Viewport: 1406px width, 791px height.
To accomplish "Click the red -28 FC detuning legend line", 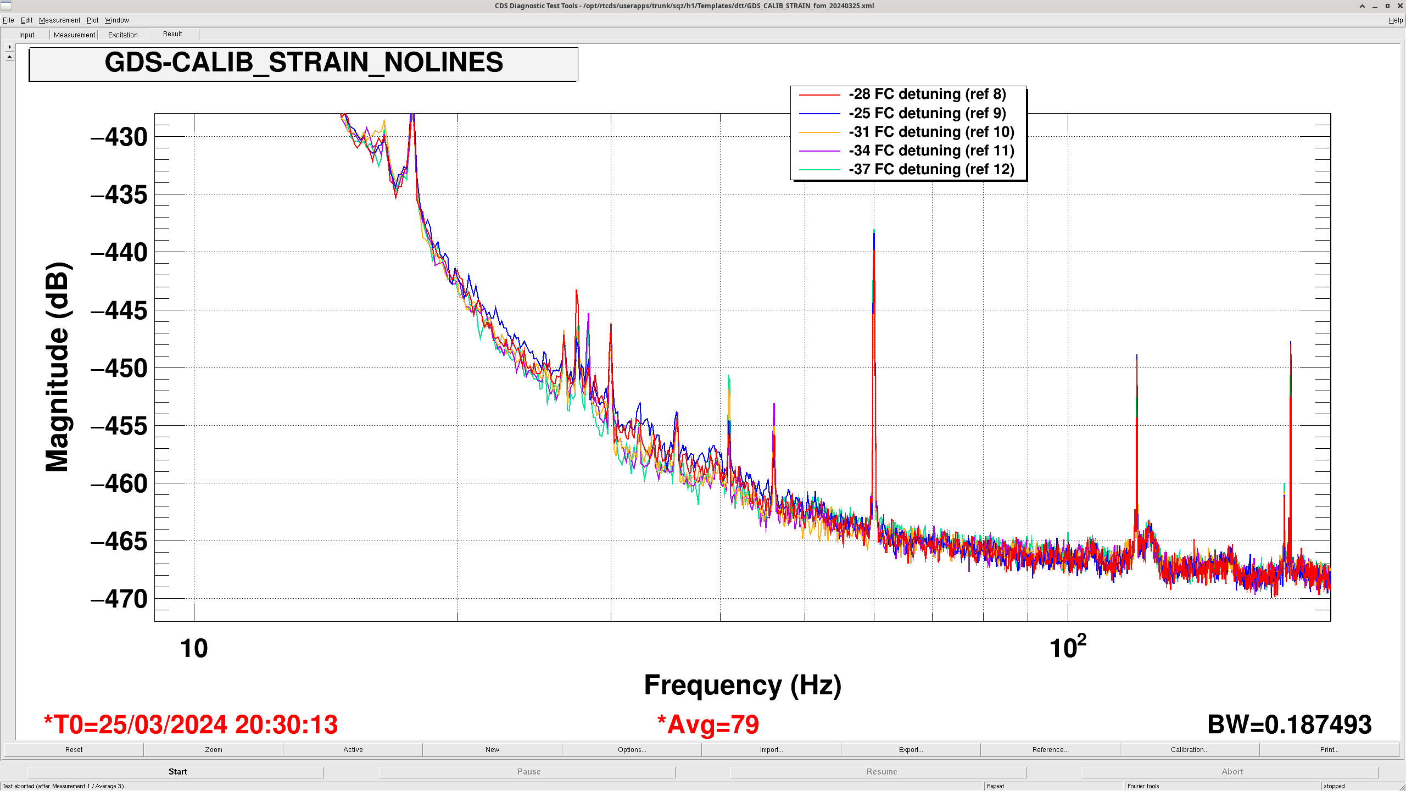I will pyautogui.click(x=819, y=95).
